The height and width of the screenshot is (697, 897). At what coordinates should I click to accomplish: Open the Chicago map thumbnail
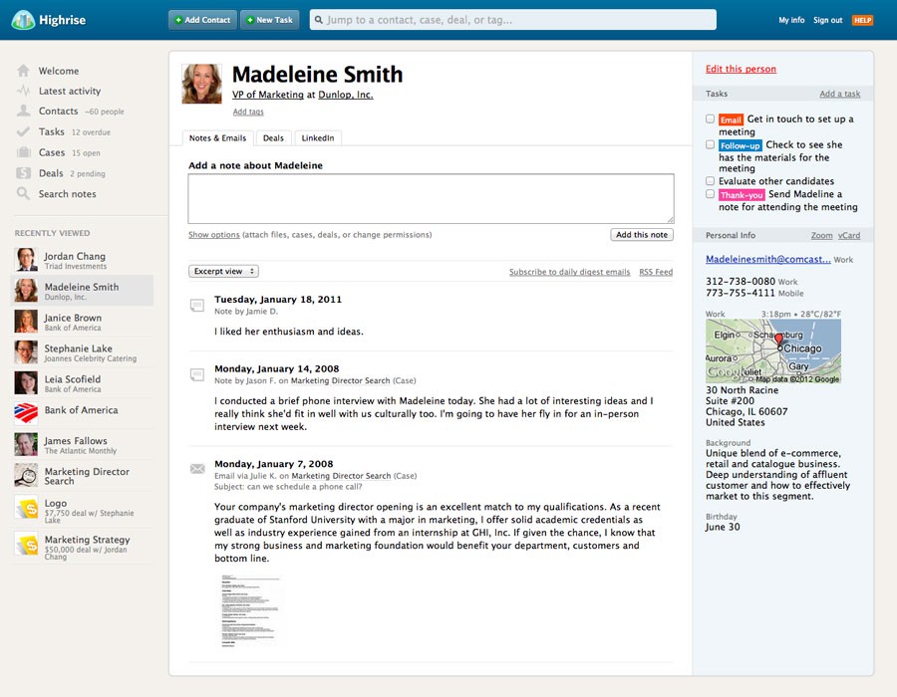tap(773, 350)
